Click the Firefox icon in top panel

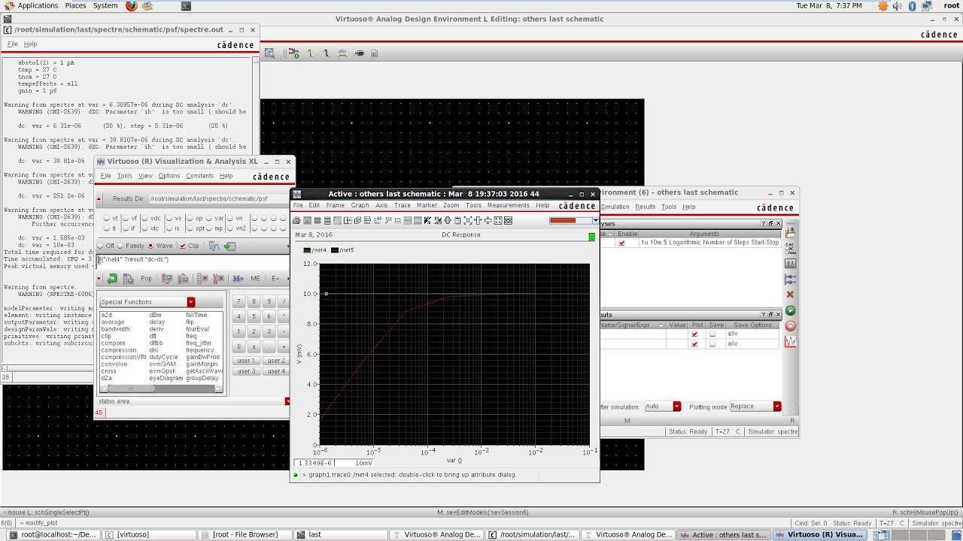pyautogui.click(x=132, y=5)
